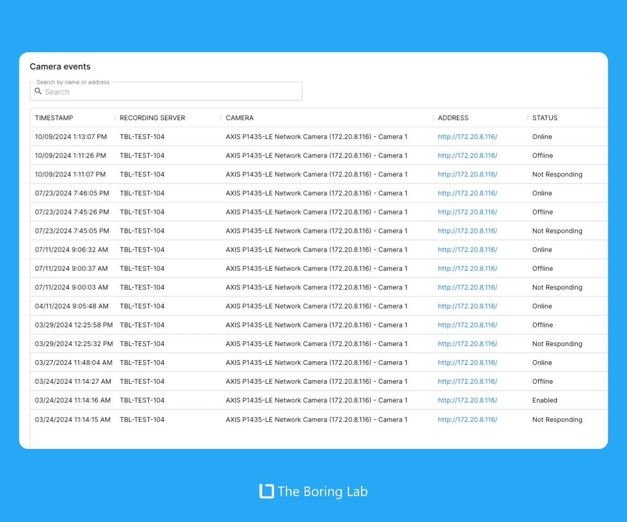Select timestamp 03/24/2024 11:14:27 AM
Screen dimensions: 627x522
[x=73, y=382]
